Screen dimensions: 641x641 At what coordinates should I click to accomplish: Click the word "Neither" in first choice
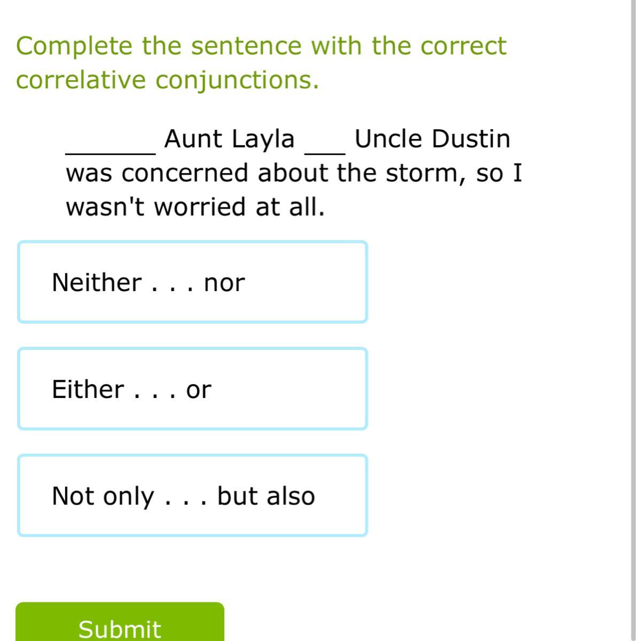[x=97, y=282]
